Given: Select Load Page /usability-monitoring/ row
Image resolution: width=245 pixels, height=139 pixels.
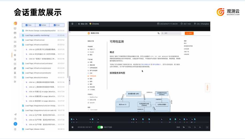Looking at the screenshot, I should [43, 35].
